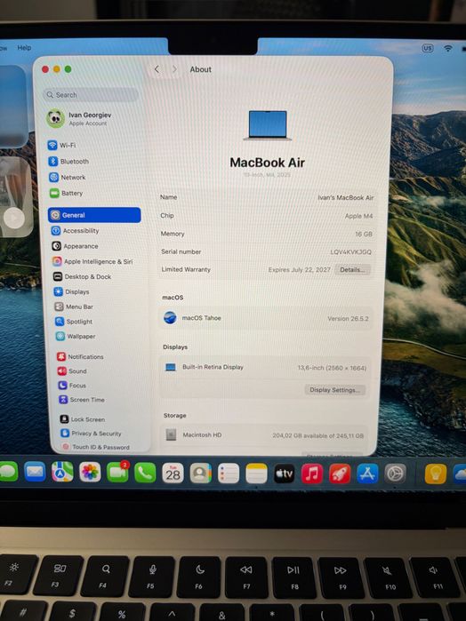Open Reminders from the Dock
Screen dimensions: 466x621
click(229, 474)
